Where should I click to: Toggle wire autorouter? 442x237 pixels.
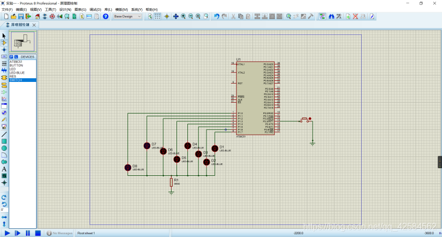click(322, 16)
